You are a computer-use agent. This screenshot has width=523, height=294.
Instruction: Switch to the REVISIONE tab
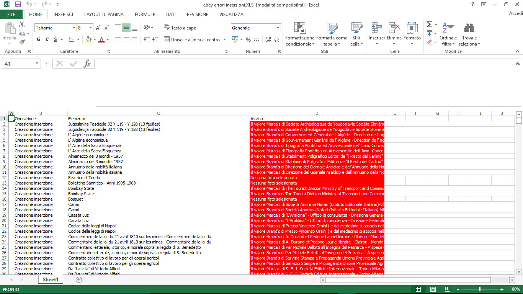(198, 15)
